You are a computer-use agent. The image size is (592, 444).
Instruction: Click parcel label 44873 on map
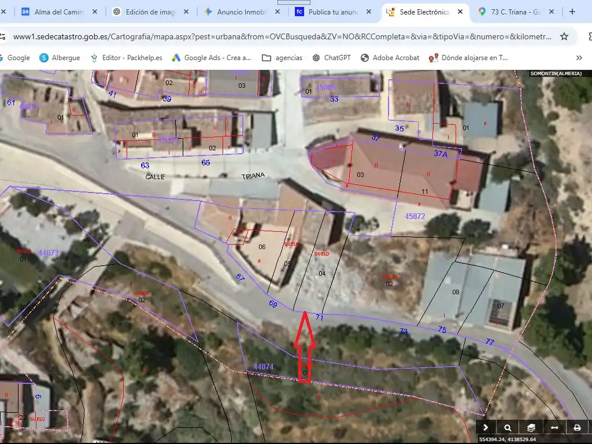[49, 253]
